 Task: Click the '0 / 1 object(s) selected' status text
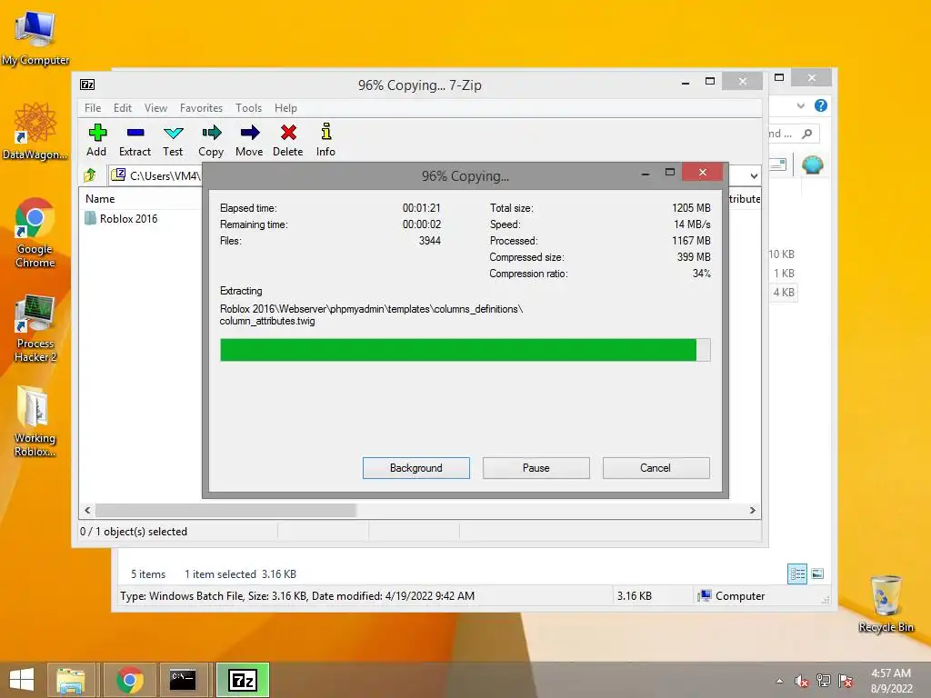(x=134, y=532)
